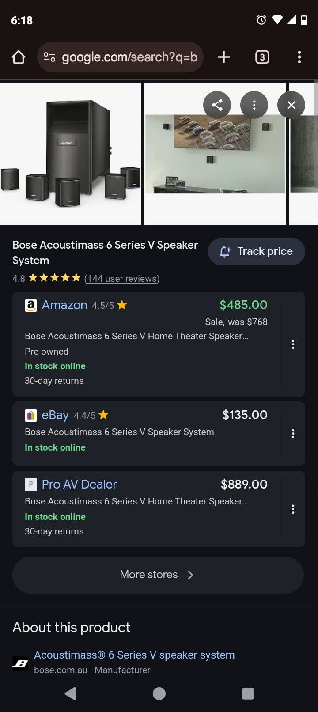Tap the Track price button
The image size is (318, 712).
256,251
